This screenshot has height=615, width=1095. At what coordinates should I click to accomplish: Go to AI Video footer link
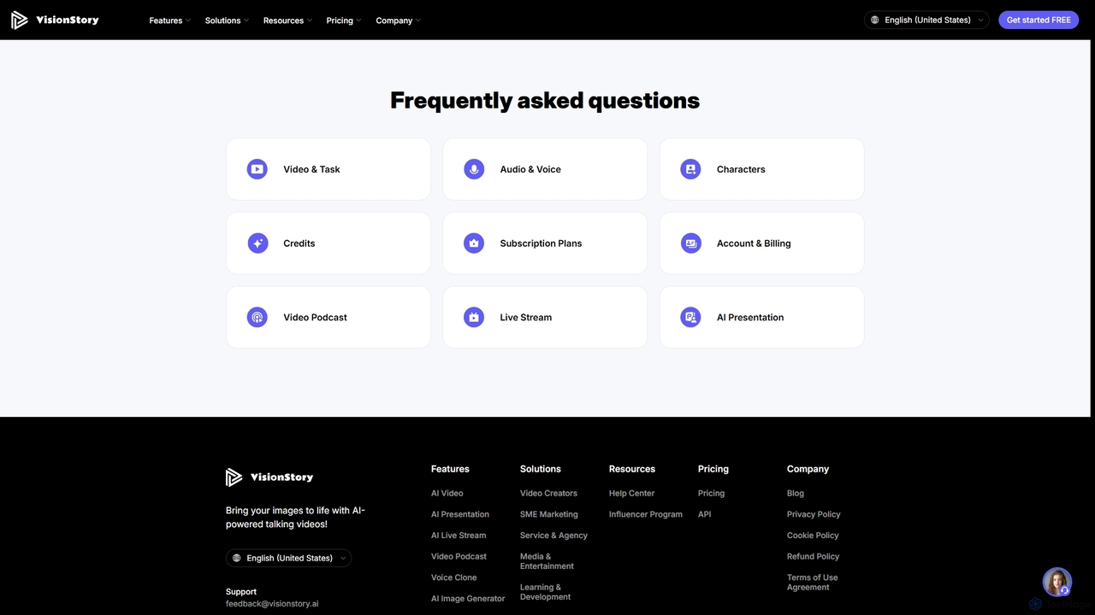[447, 493]
